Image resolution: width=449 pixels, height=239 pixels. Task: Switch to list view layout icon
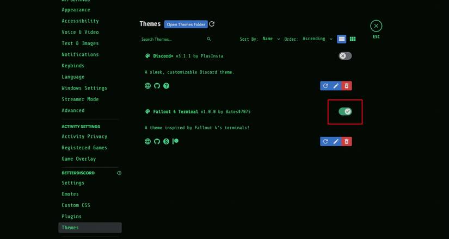(342, 39)
